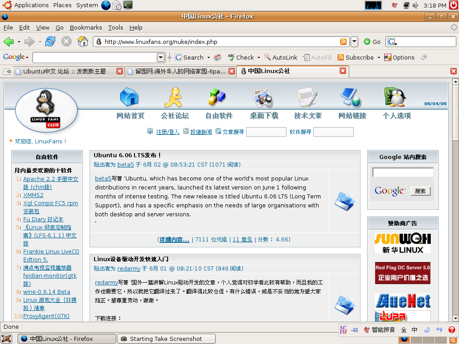Click the eraser icon next to Search
The width and height of the screenshot is (459, 344).
coord(217,57)
